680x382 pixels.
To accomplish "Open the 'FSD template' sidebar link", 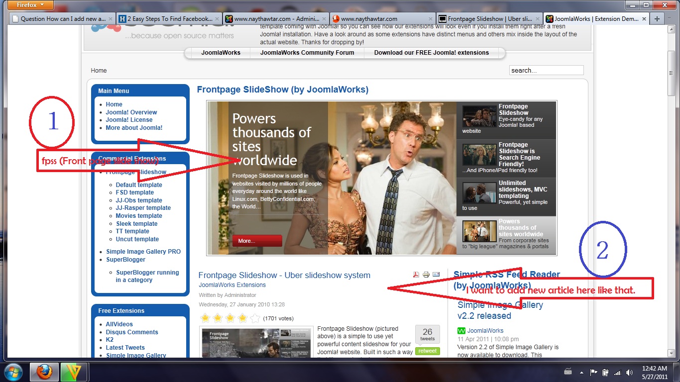I will [135, 192].
